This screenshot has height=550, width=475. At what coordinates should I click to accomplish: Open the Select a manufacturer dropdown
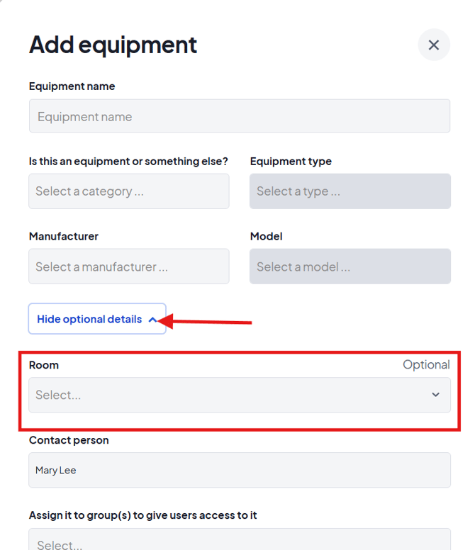point(128,266)
